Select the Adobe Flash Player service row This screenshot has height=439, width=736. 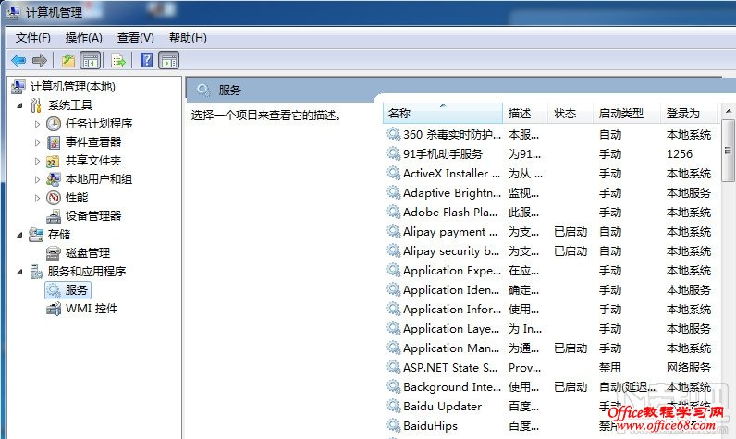tap(550, 212)
